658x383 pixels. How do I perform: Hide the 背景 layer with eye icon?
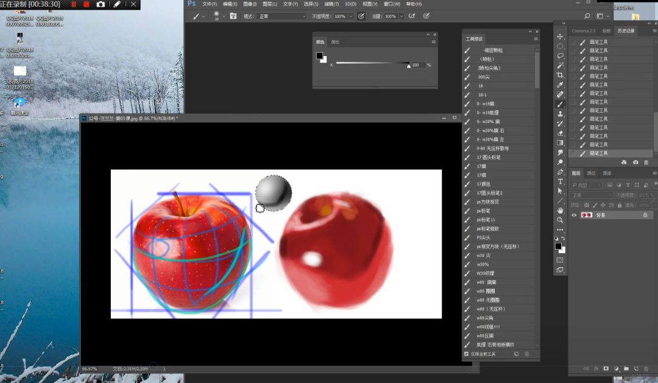[x=574, y=215]
